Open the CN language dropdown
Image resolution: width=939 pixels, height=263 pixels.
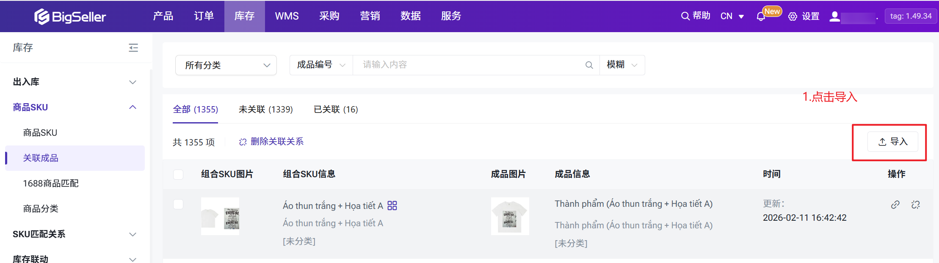point(732,16)
